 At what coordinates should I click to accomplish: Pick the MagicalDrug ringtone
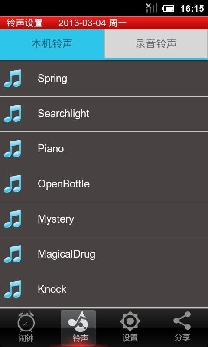click(104, 255)
